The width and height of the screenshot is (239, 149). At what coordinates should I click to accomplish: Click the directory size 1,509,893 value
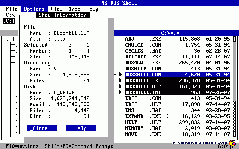coord(76,74)
